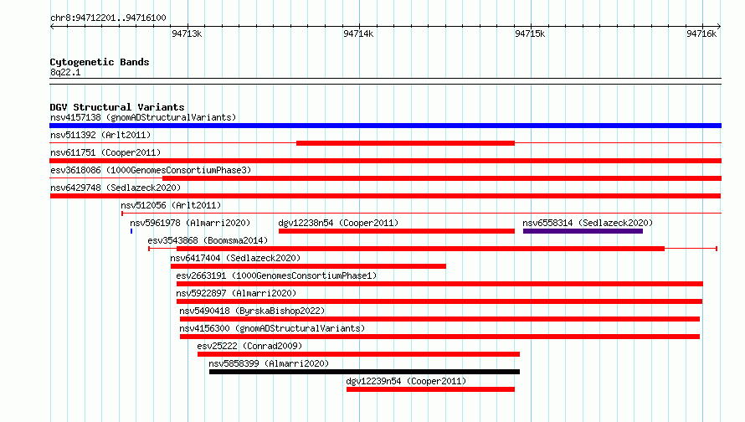Click the red nsv5490418 variant bar
The image size is (745, 422).
(x=439, y=319)
